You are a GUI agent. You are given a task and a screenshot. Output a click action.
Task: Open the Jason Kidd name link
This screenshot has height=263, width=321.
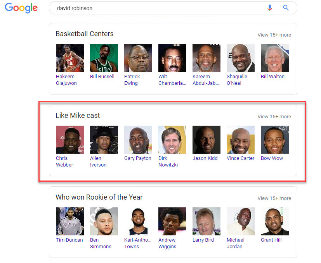point(205,158)
